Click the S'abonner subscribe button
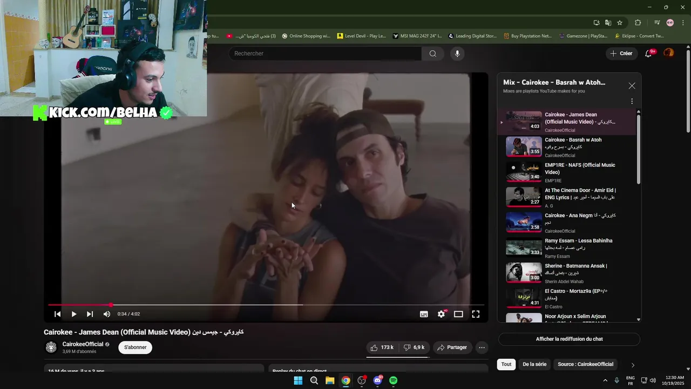Screen dimensions: 691x389 136,347
